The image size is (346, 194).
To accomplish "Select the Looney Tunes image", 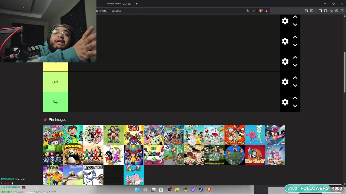I will [x=235, y=135].
